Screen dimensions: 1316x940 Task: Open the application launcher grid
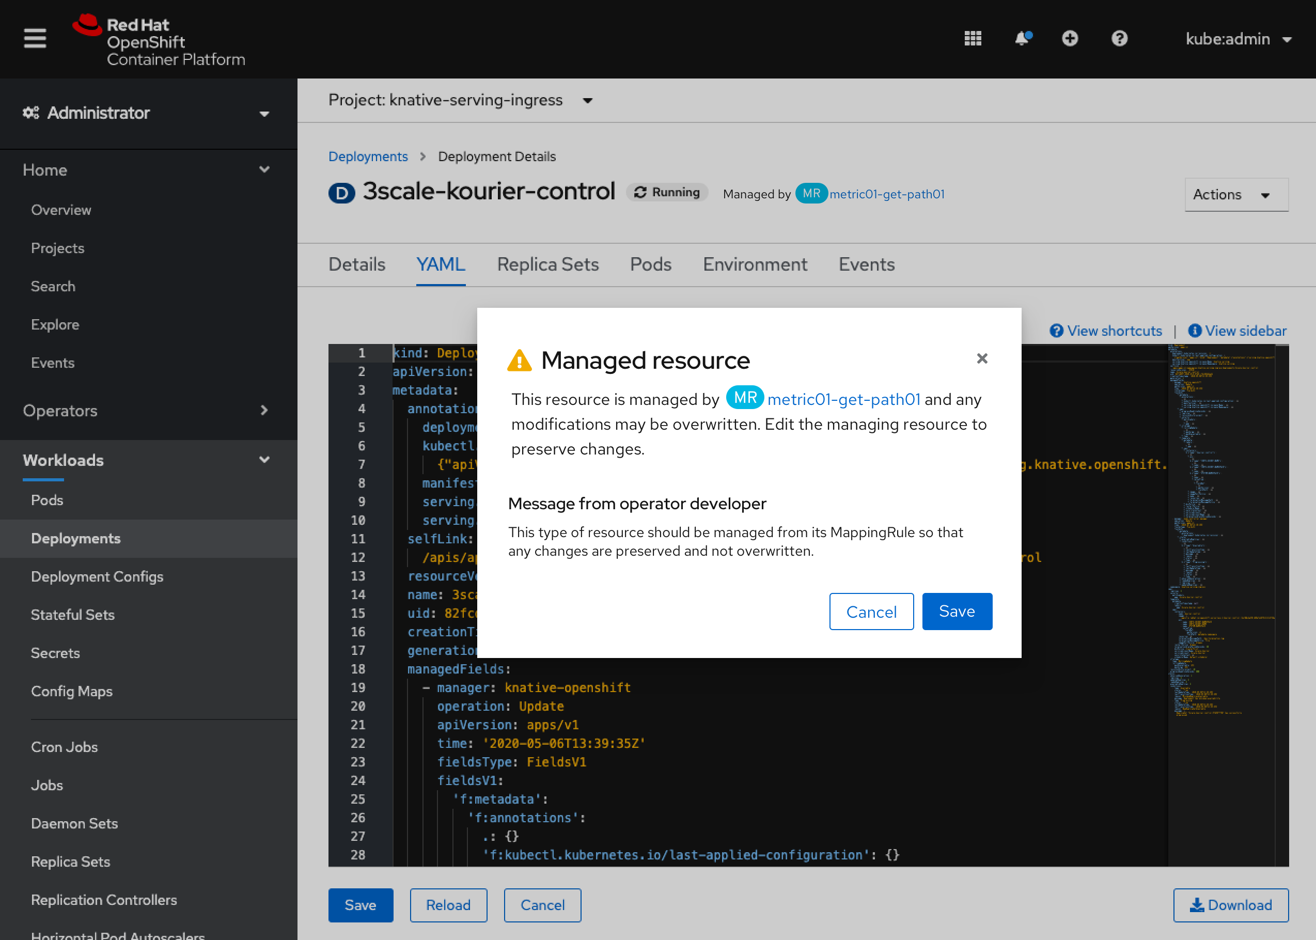[x=973, y=39]
